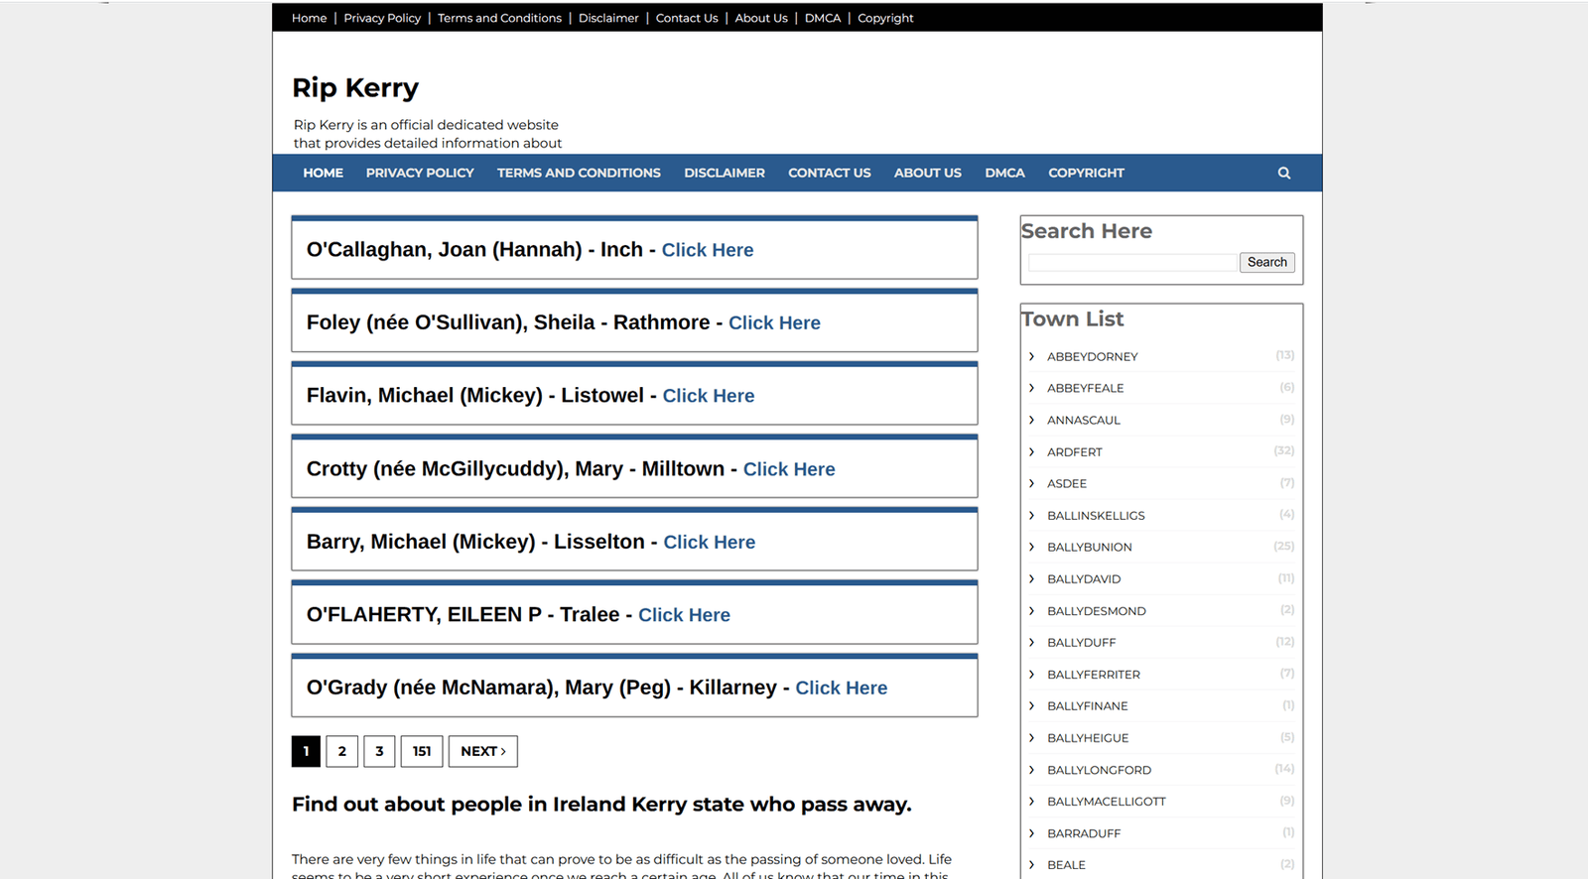The height and width of the screenshot is (879, 1588).
Task: Open Disclaimer link in top black bar
Action: click(x=608, y=18)
